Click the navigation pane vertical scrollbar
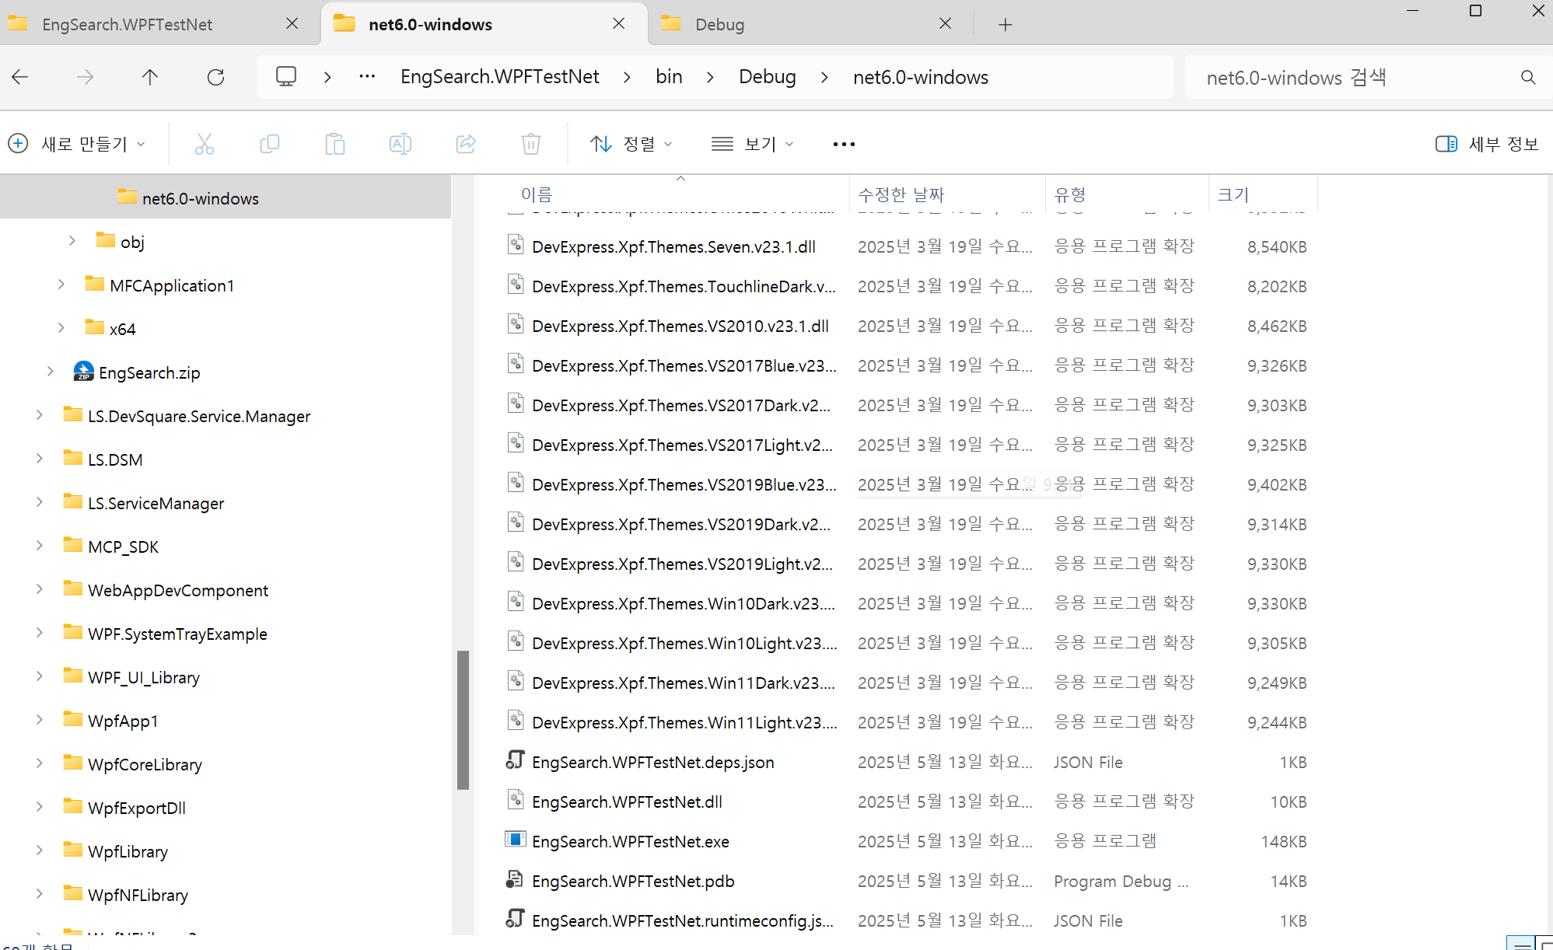The width and height of the screenshot is (1553, 950). coord(463,719)
